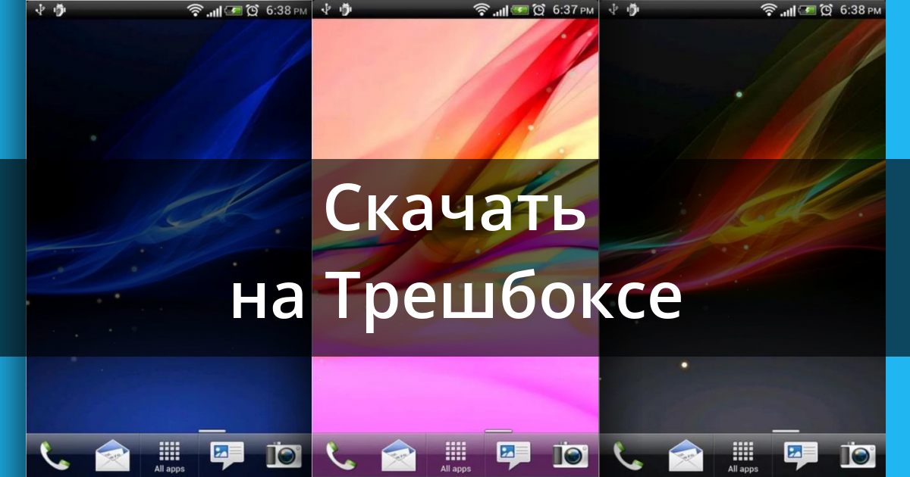Tap the Android debugging icon on the dark red-streak screen
The image size is (910, 477).
(x=632, y=9)
